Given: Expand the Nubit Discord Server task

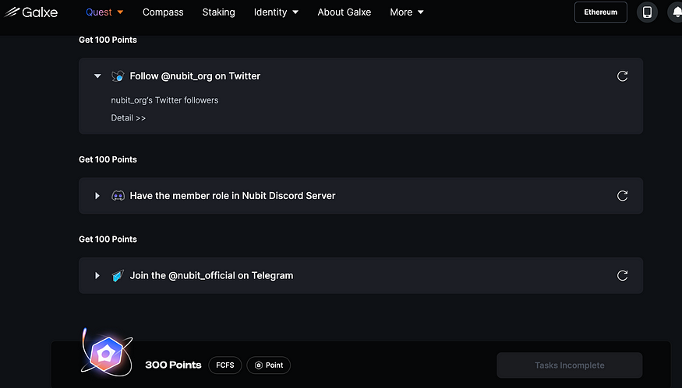Looking at the screenshot, I should (97, 196).
